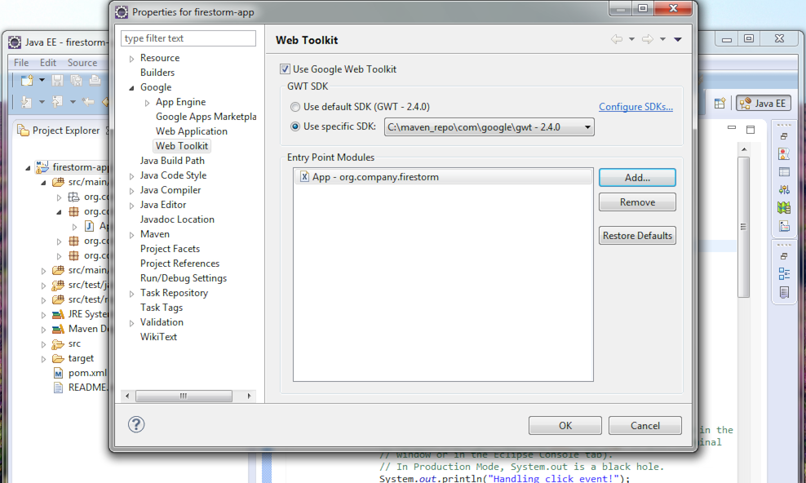Maximize the editor area in Eclipse
Screen dimensions: 806x483
point(751,129)
